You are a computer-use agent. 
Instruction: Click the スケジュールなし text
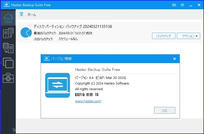(68, 39)
